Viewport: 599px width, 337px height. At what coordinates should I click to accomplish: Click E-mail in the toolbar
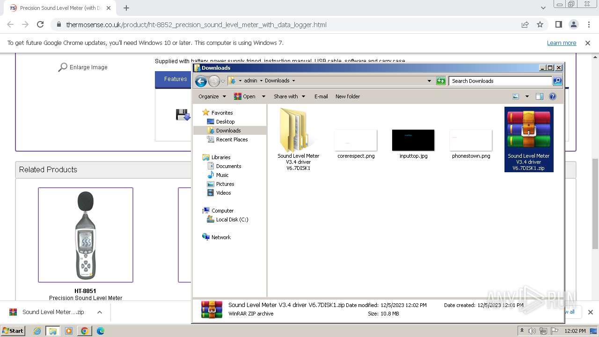click(321, 96)
